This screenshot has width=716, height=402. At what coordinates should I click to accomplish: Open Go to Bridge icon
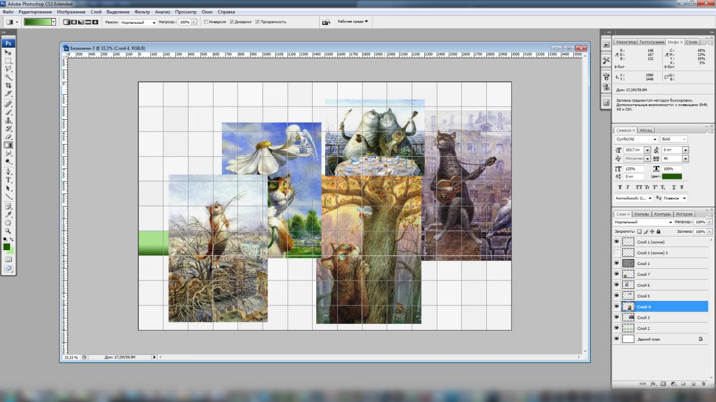(x=326, y=22)
